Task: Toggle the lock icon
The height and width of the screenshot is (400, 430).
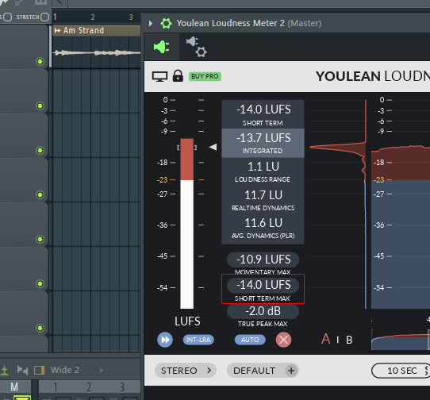Action: 178,75
